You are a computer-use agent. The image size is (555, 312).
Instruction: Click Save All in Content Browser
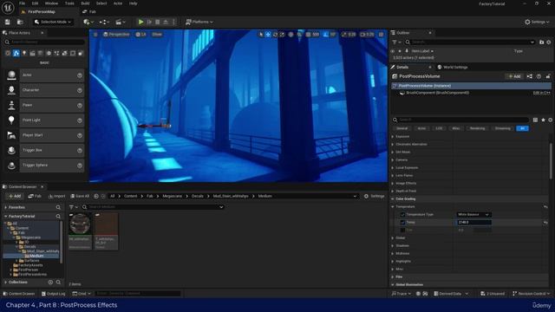click(x=80, y=196)
